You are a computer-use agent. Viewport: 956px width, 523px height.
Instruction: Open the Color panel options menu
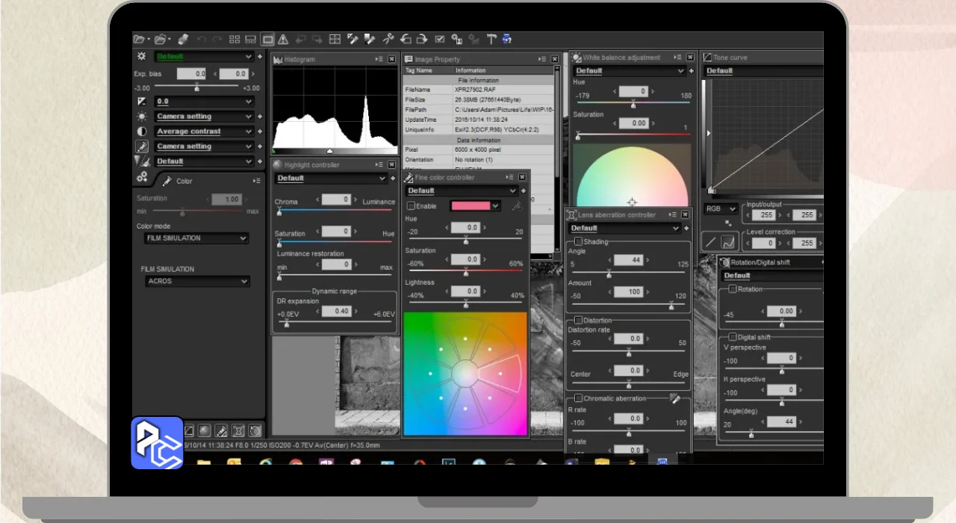tap(257, 181)
